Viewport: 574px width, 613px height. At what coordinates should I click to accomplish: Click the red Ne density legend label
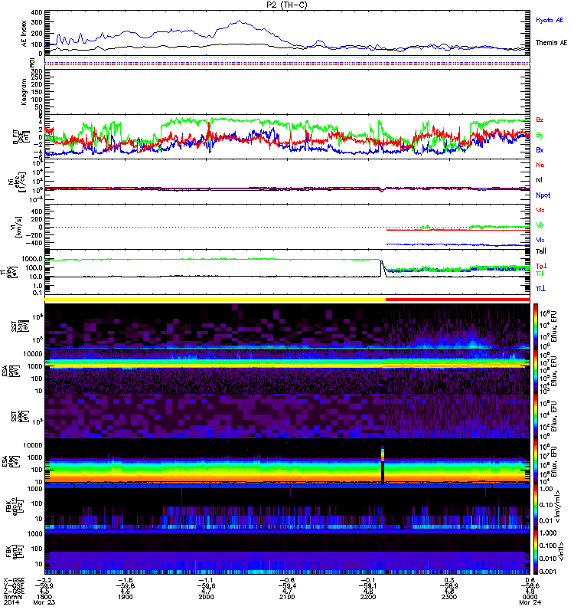point(540,165)
